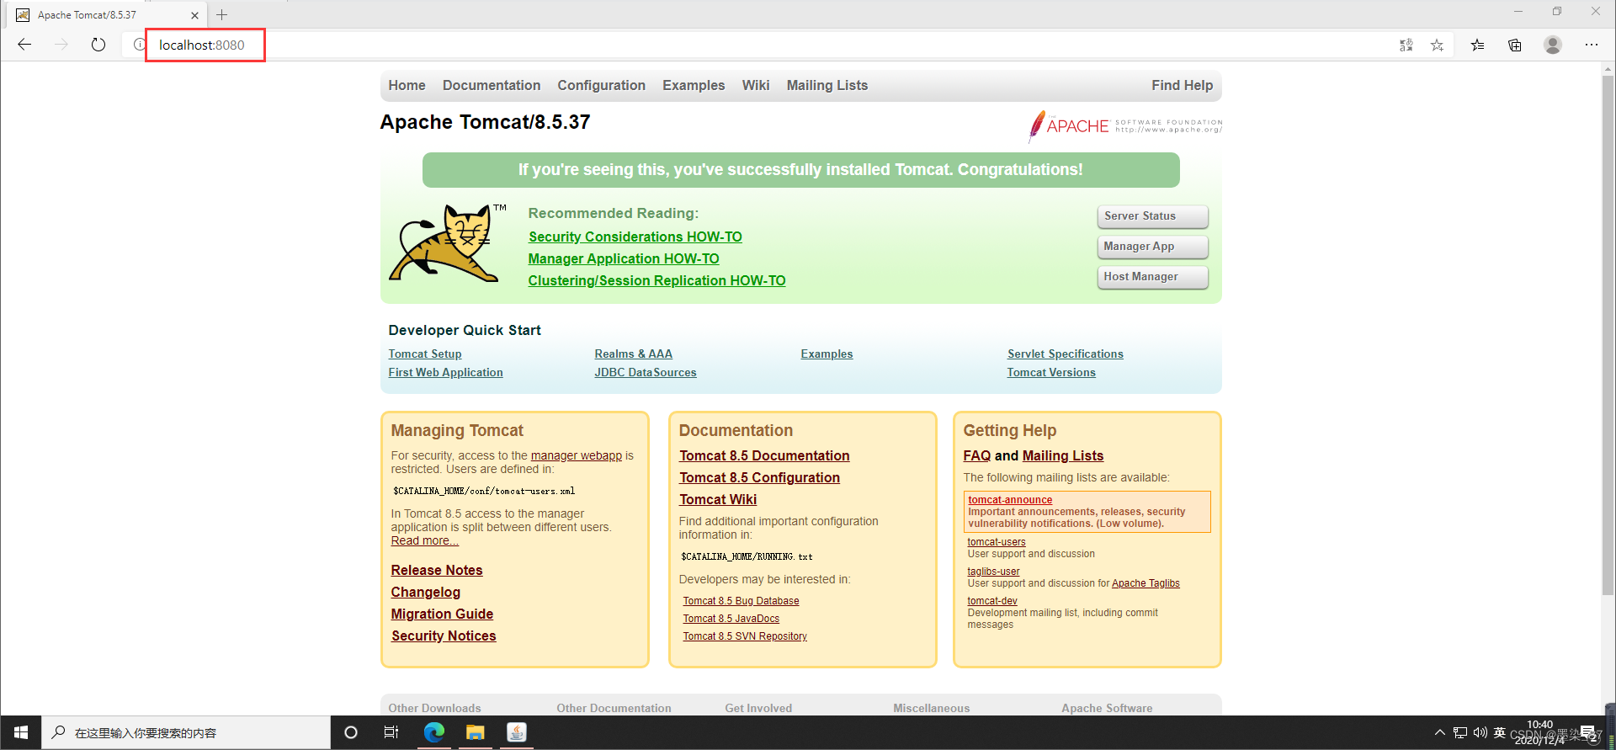Viewport: 1616px width, 750px height.
Task: Click the Host Manager button
Action: coord(1152,277)
